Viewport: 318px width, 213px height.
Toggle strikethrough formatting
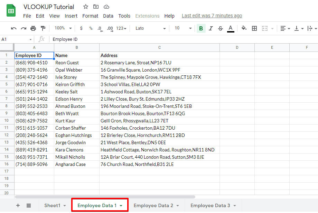(x=220, y=28)
